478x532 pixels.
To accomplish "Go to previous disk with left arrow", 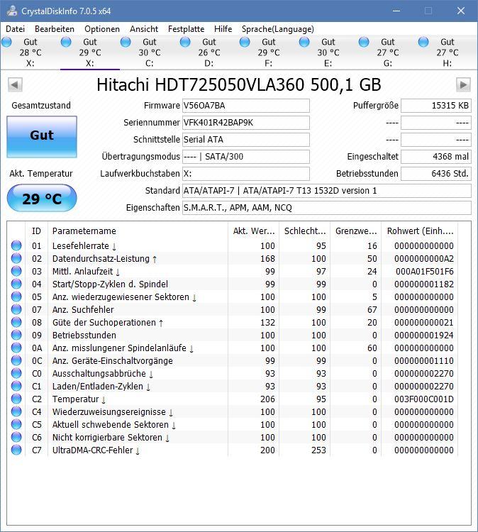I will (15, 84).
